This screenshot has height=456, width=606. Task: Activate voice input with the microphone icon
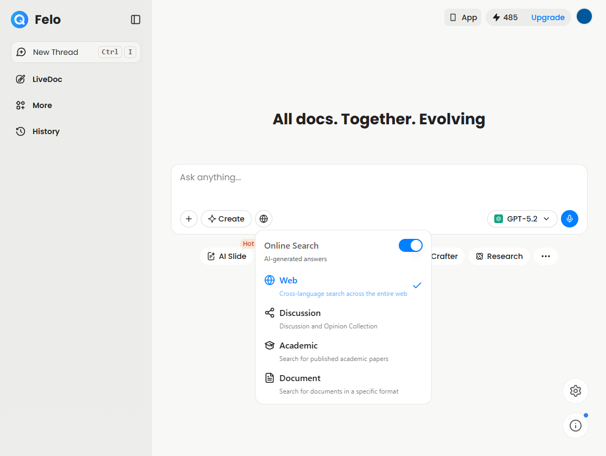tap(569, 218)
